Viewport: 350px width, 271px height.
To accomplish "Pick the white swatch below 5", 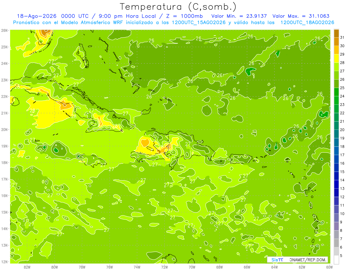I will 336,260.
